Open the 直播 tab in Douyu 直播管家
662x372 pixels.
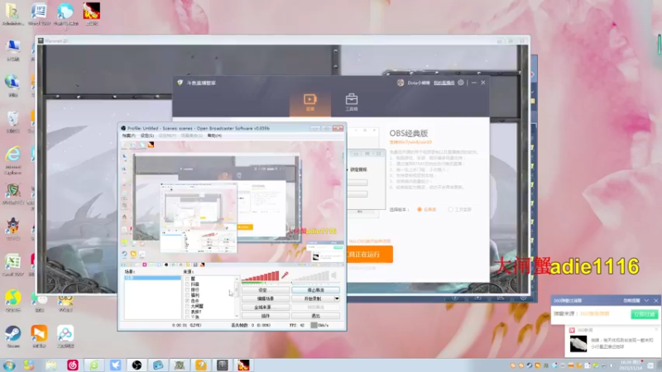coord(309,103)
